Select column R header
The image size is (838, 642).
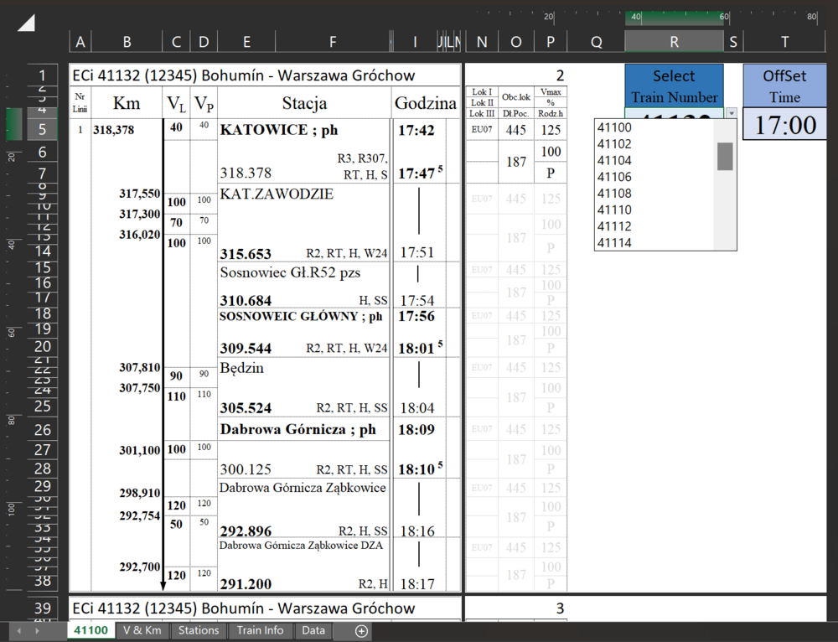(674, 42)
